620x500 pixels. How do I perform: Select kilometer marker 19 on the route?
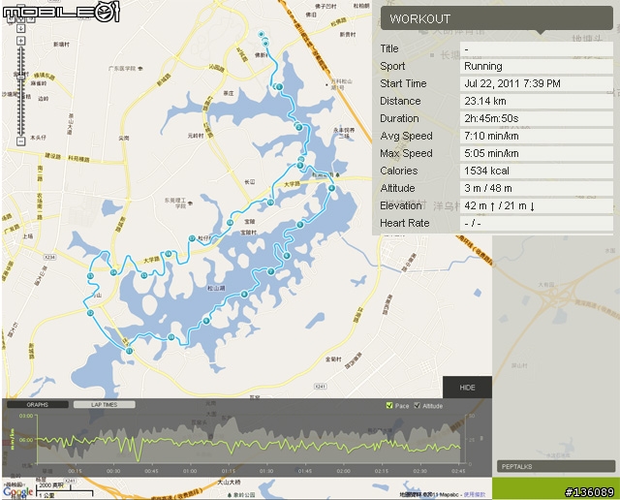point(270,203)
